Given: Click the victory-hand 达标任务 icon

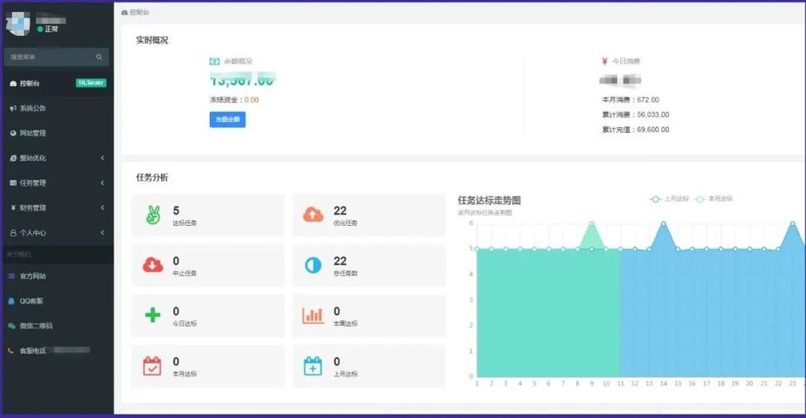Looking at the screenshot, I should (x=152, y=215).
